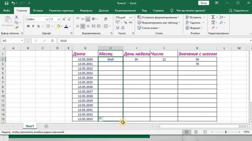Click the Clear eraser icon
The image size is (252, 141).
[x=213, y=28]
